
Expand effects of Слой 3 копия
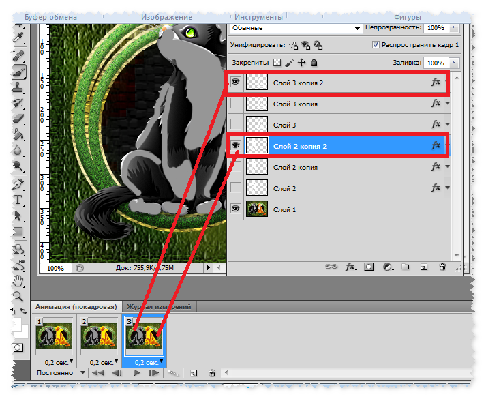click(x=448, y=103)
